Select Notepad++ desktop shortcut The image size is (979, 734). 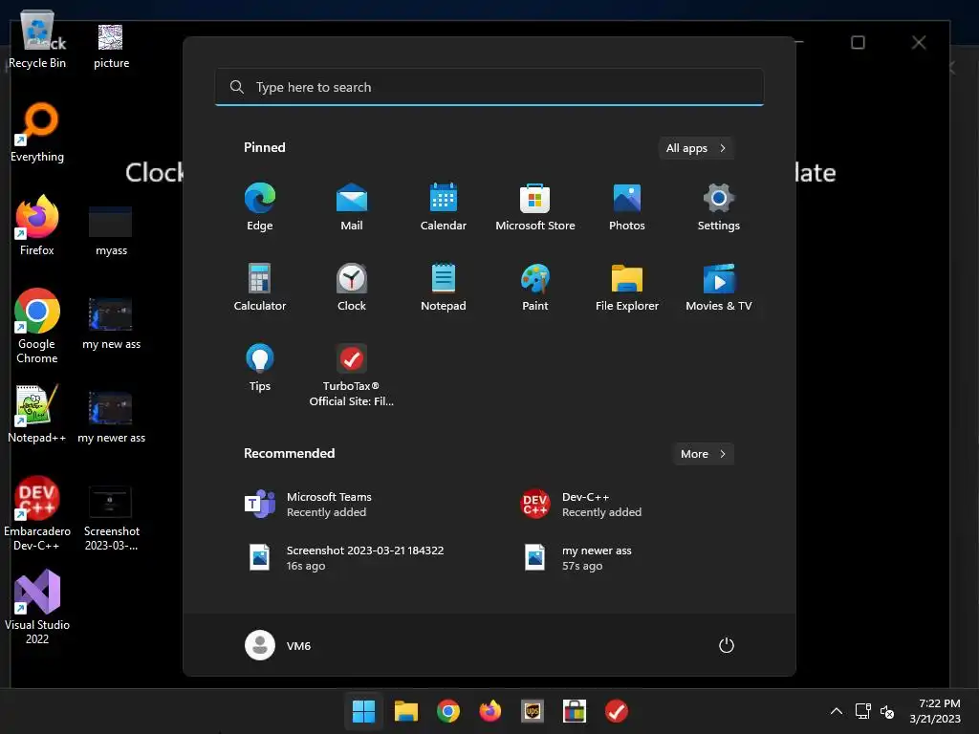click(37, 413)
